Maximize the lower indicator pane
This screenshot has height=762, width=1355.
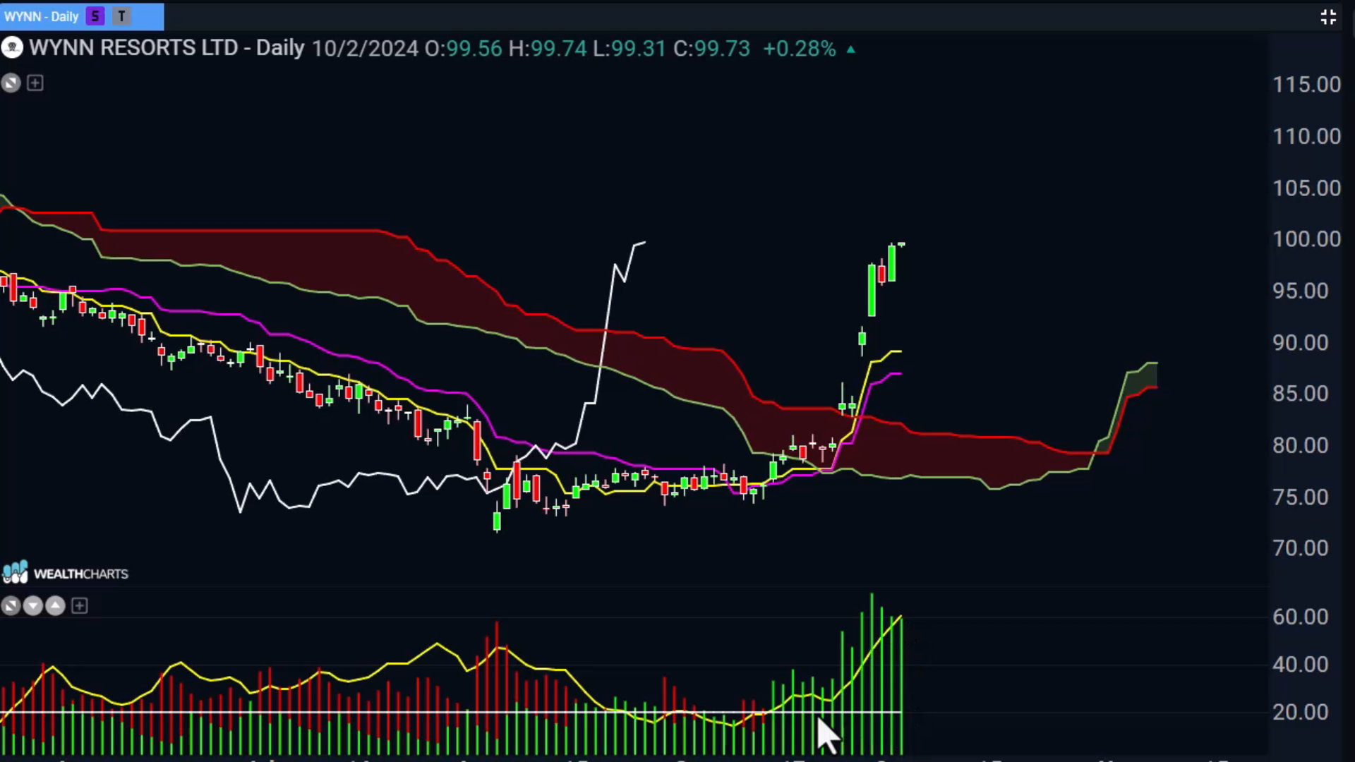tap(11, 605)
